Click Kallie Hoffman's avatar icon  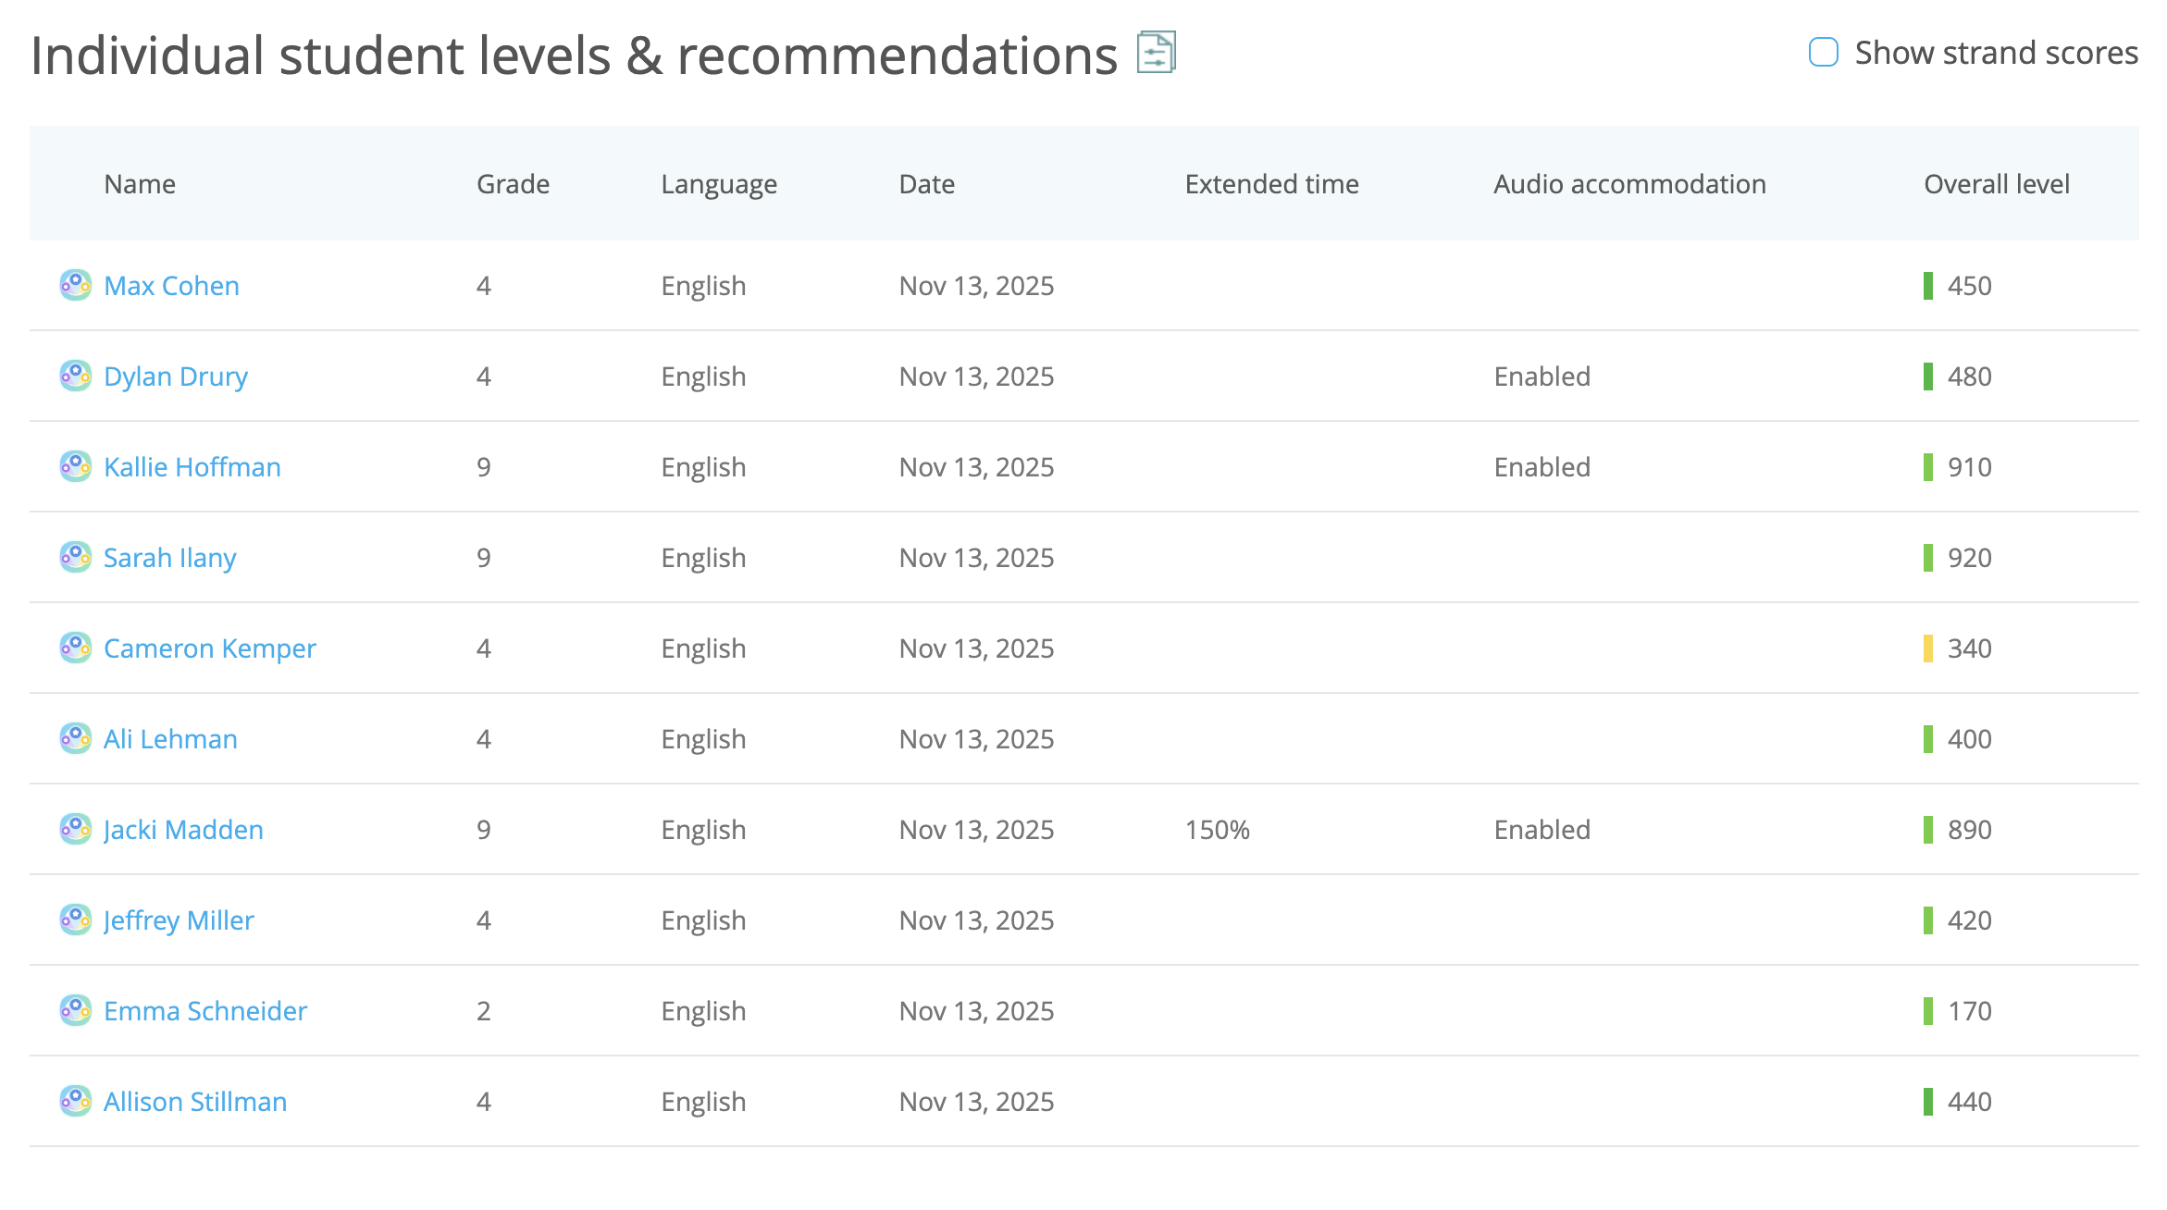[x=74, y=466]
